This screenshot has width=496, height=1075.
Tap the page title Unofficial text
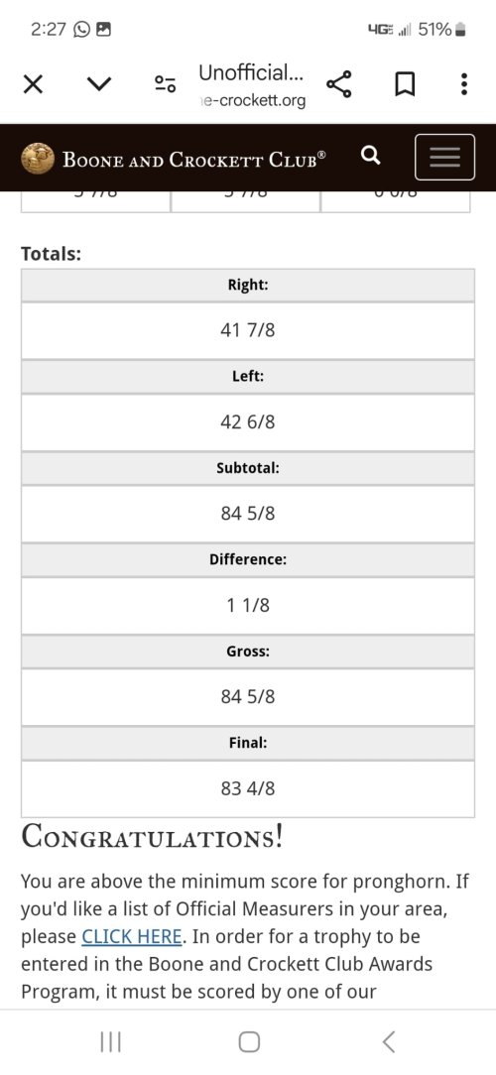coord(252,71)
